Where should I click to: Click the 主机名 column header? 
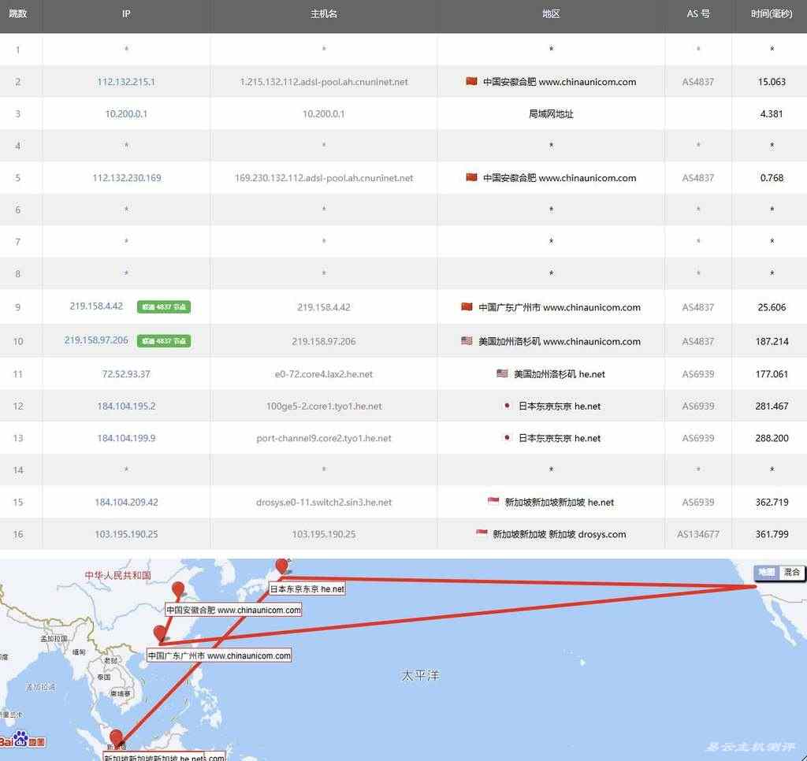tap(324, 14)
